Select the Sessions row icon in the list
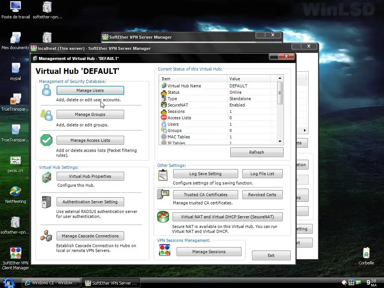Viewport: 384px width, 288px height. click(x=164, y=111)
